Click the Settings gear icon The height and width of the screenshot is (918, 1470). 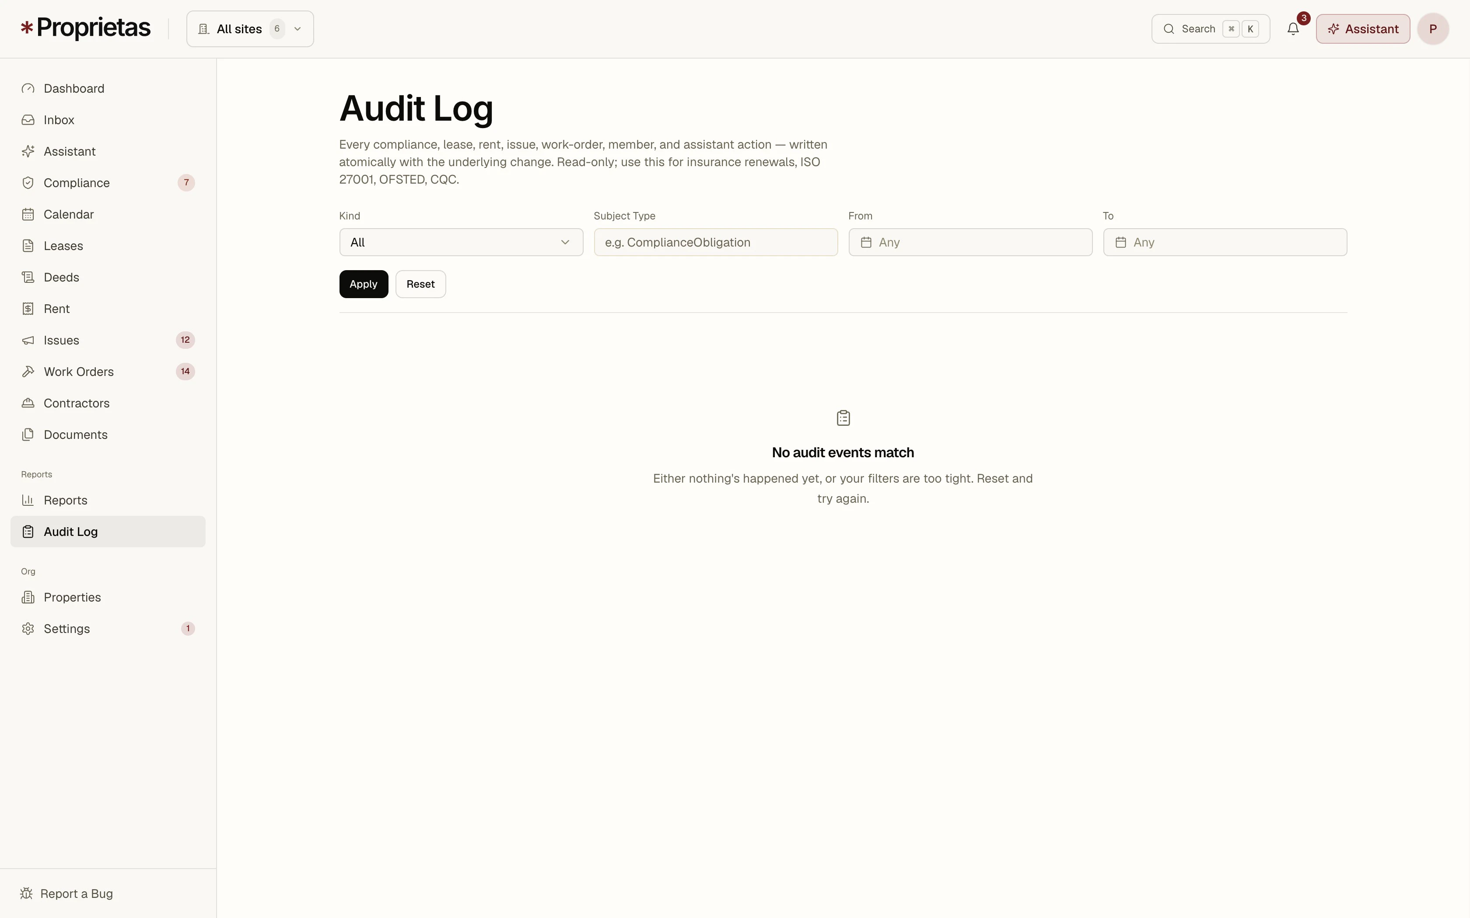pyautogui.click(x=28, y=629)
